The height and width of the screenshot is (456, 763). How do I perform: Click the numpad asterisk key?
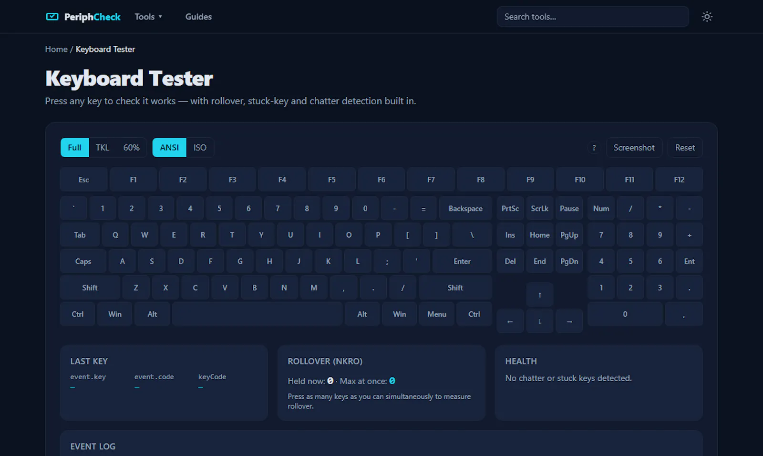point(660,209)
